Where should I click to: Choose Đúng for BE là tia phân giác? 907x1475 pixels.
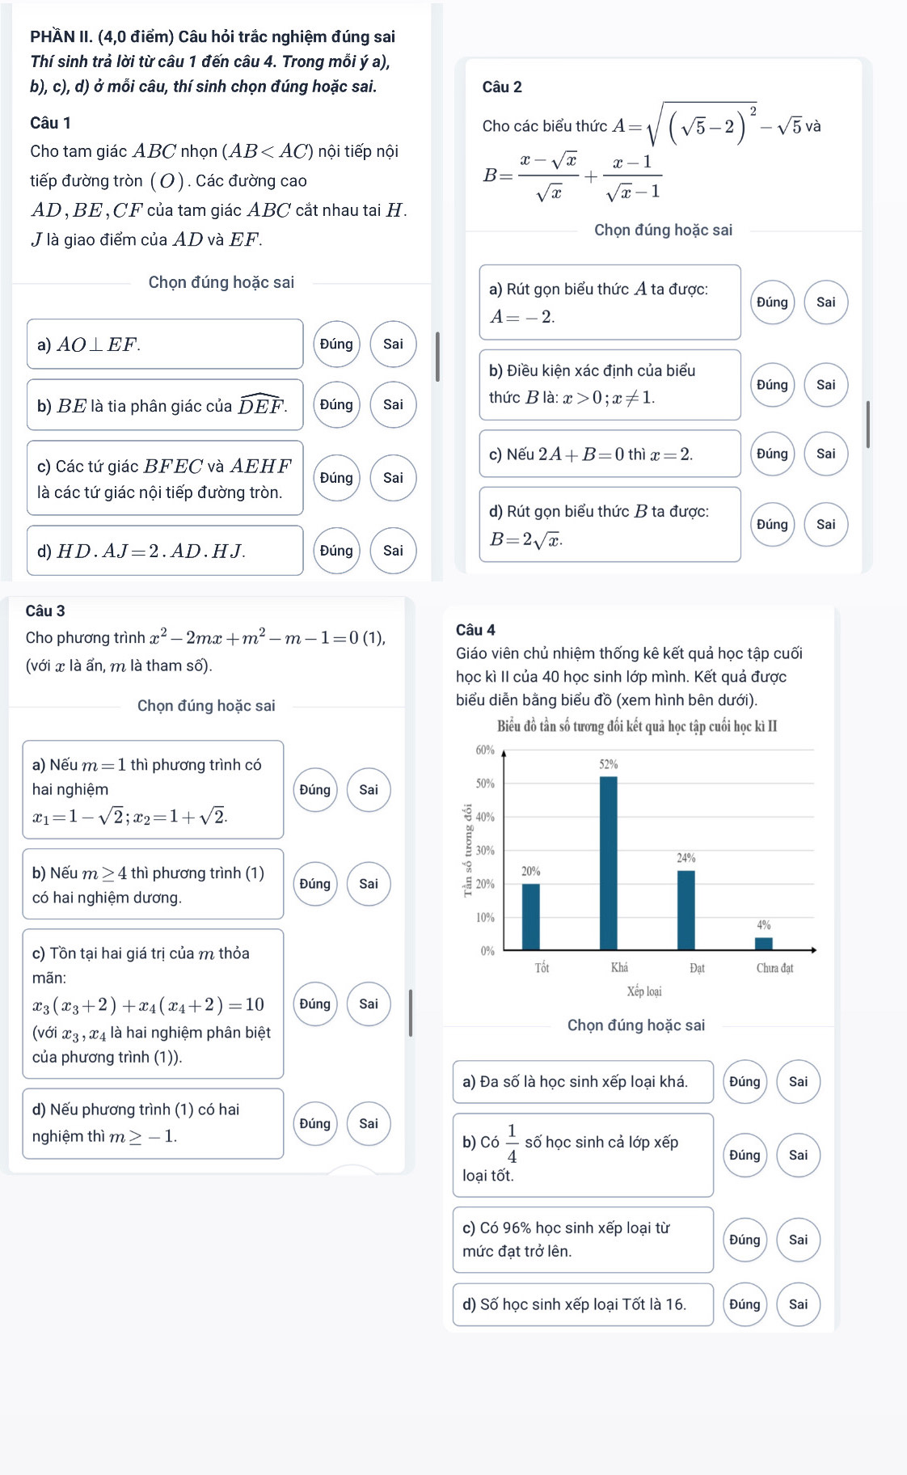click(x=336, y=404)
